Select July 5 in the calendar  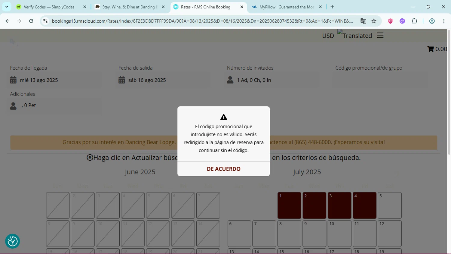[390, 205]
